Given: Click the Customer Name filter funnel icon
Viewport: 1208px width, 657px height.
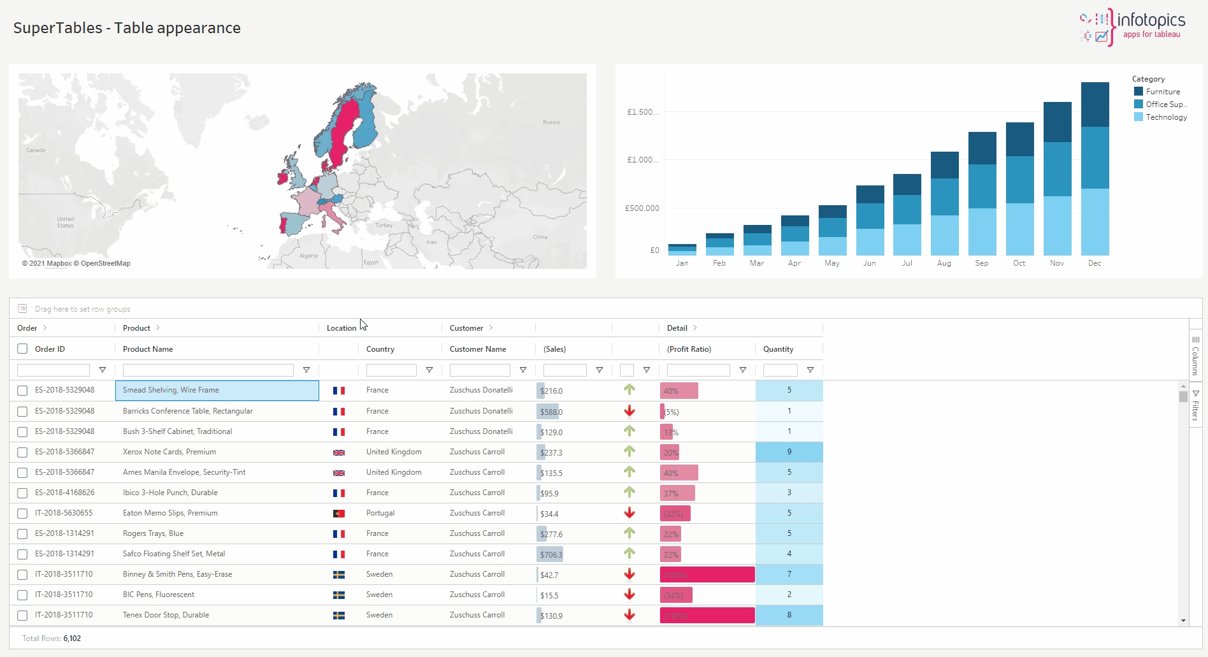Looking at the screenshot, I should point(522,370).
